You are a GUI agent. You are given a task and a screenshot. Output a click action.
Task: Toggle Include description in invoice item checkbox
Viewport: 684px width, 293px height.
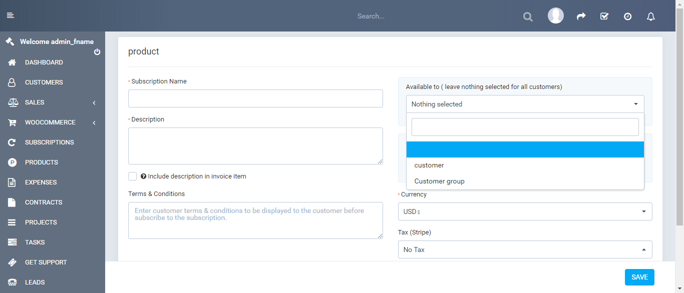pyautogui.click(x=132, y=176)
